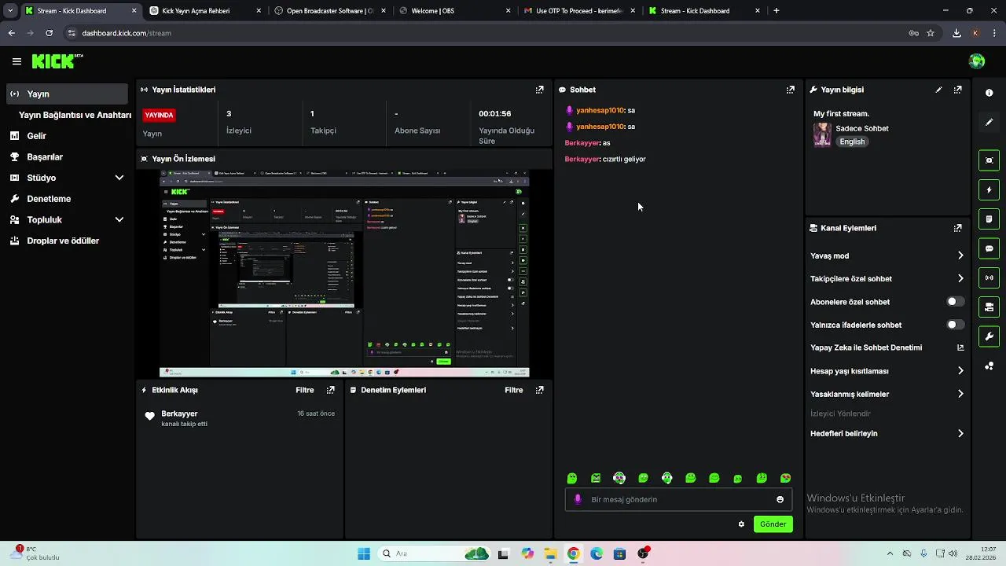
Task: Open the emoji picker in chat input
Action: [x=780, y=499]
